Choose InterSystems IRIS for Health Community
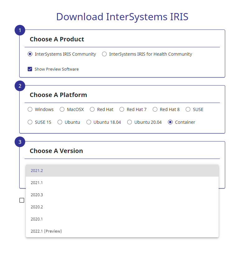Viewport: 246px width, 255px height. [104, 54]
